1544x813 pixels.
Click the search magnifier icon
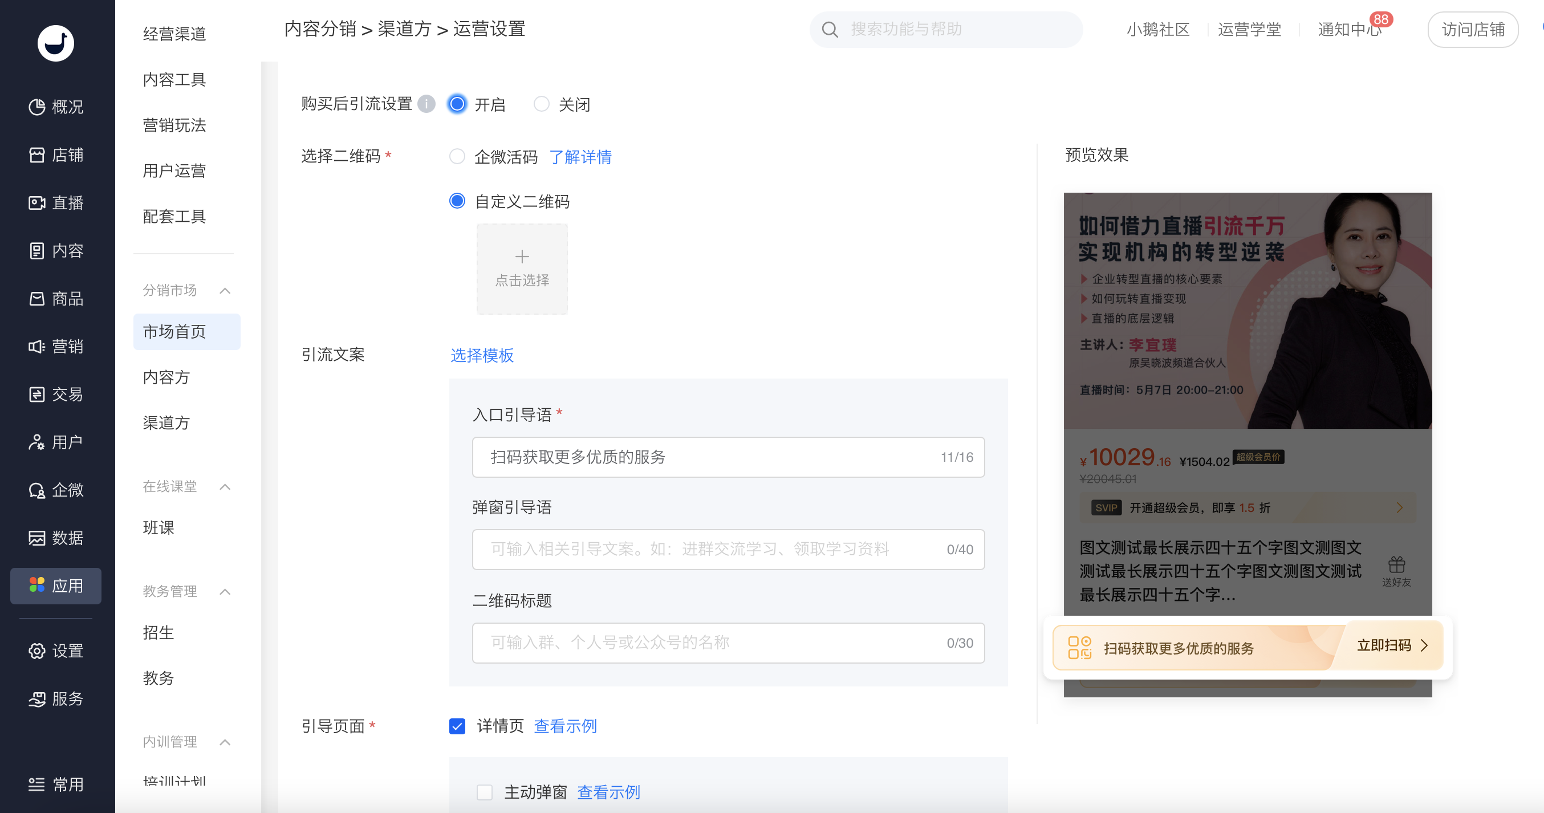click(x=830, y=30)
